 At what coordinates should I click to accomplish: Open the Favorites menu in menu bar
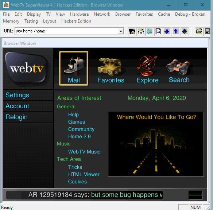tap(144, 14)
